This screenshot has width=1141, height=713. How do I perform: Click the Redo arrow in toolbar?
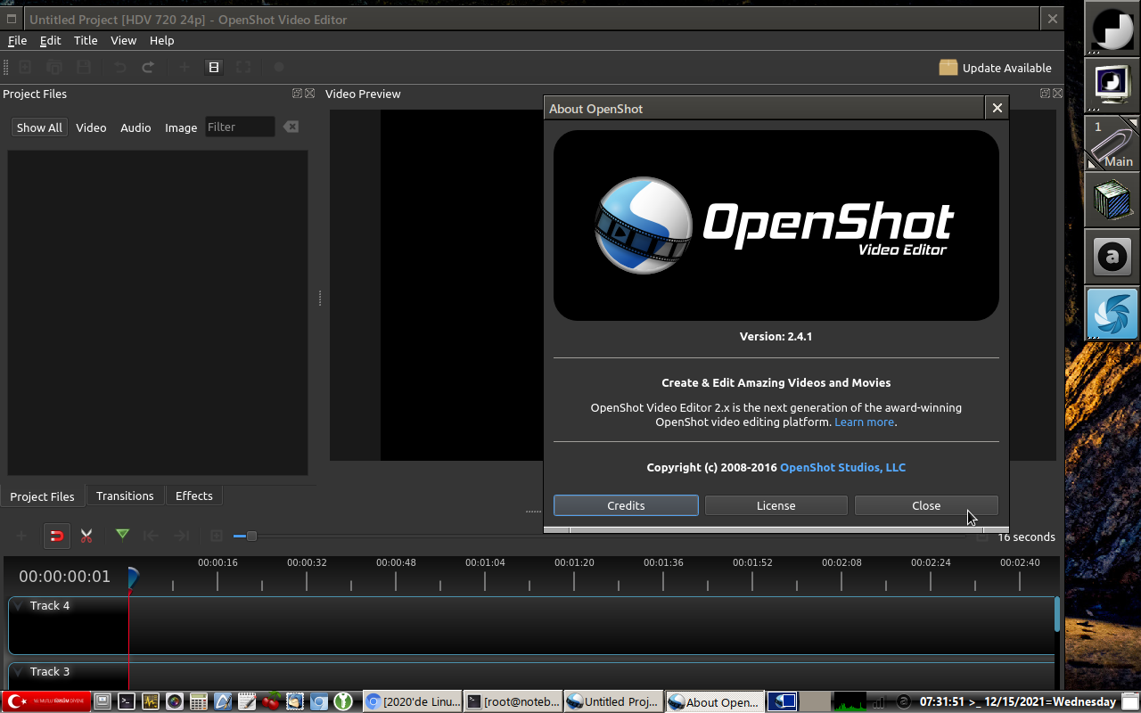(x=149, y=67)
